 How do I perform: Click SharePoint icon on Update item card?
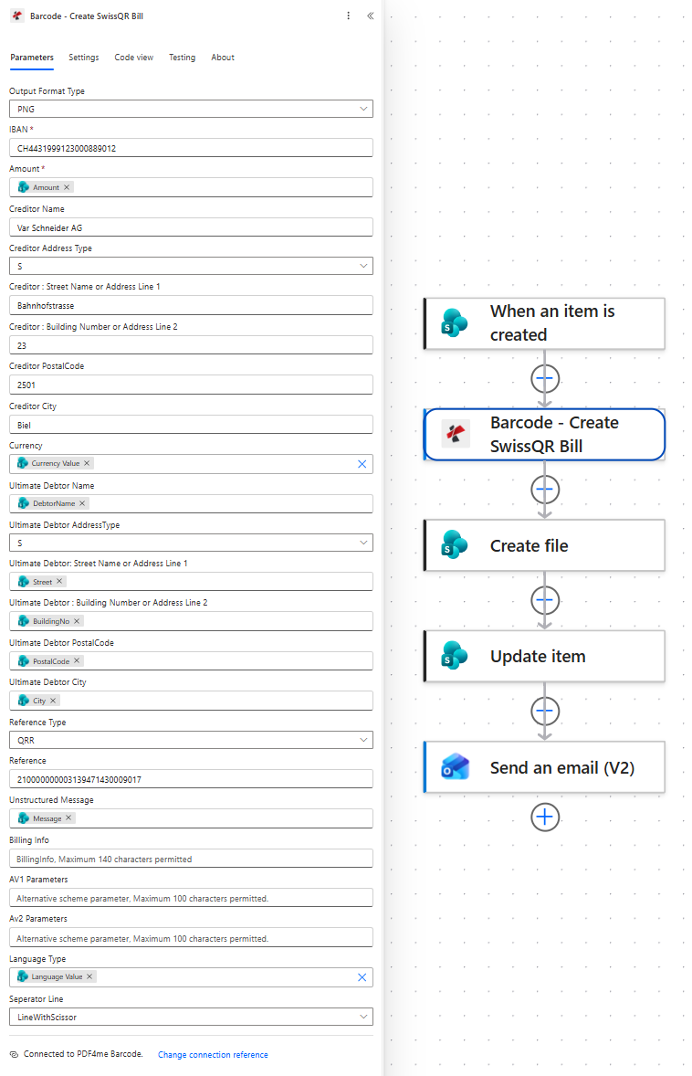click(x=454, y=655)
